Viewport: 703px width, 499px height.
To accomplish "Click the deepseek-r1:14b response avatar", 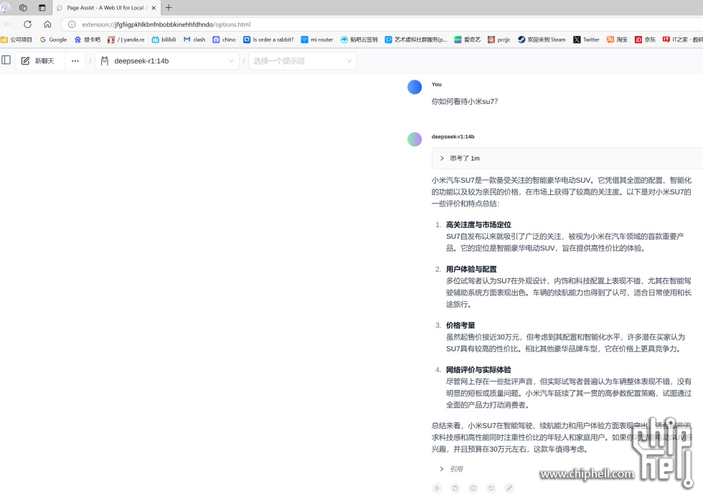I will (415, 139).
